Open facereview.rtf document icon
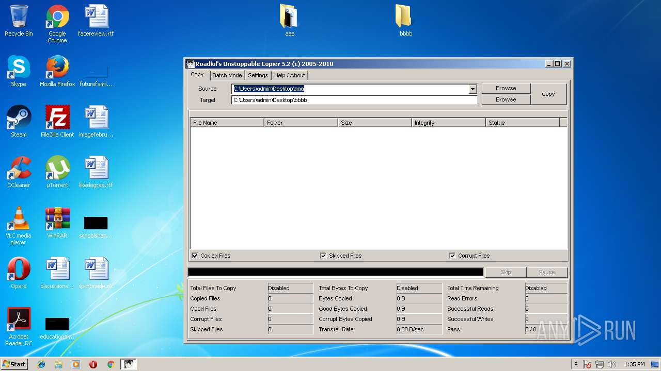The image size is (661, 371). tap(96, 21)
